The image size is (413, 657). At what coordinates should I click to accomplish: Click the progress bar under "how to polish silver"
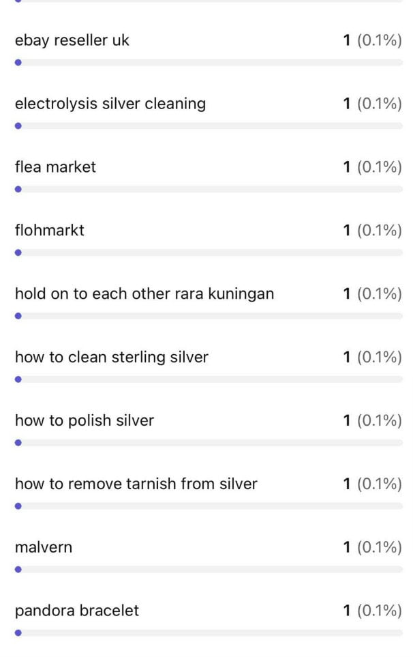pyautogui.click(x=209, y=442)
